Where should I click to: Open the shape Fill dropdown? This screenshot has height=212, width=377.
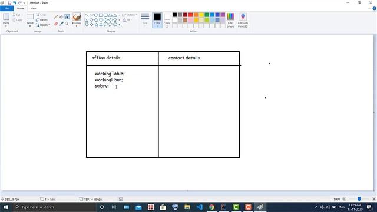pos(127,20)
